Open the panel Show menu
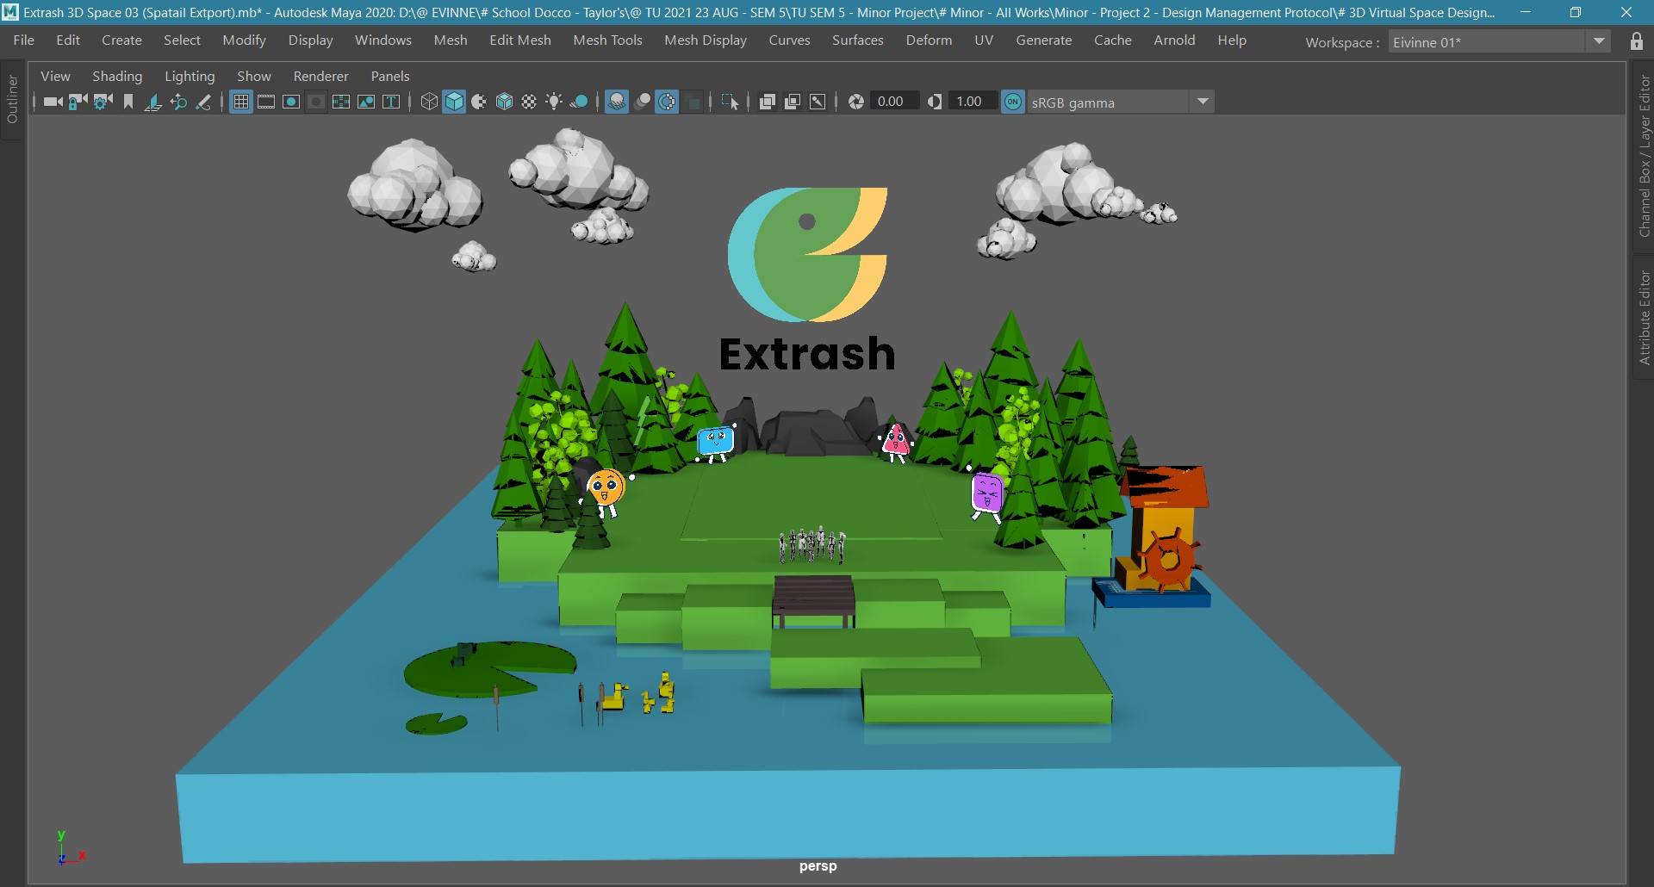 pyautogui.click(x=254, y=76)
